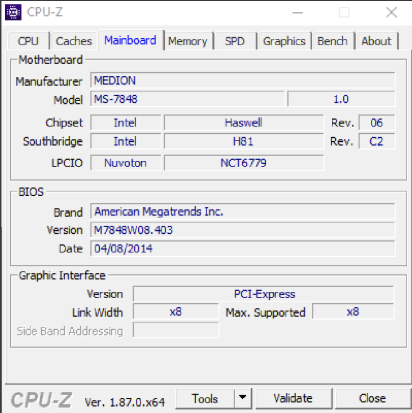View the Graphics tab

tap(284, 41)
